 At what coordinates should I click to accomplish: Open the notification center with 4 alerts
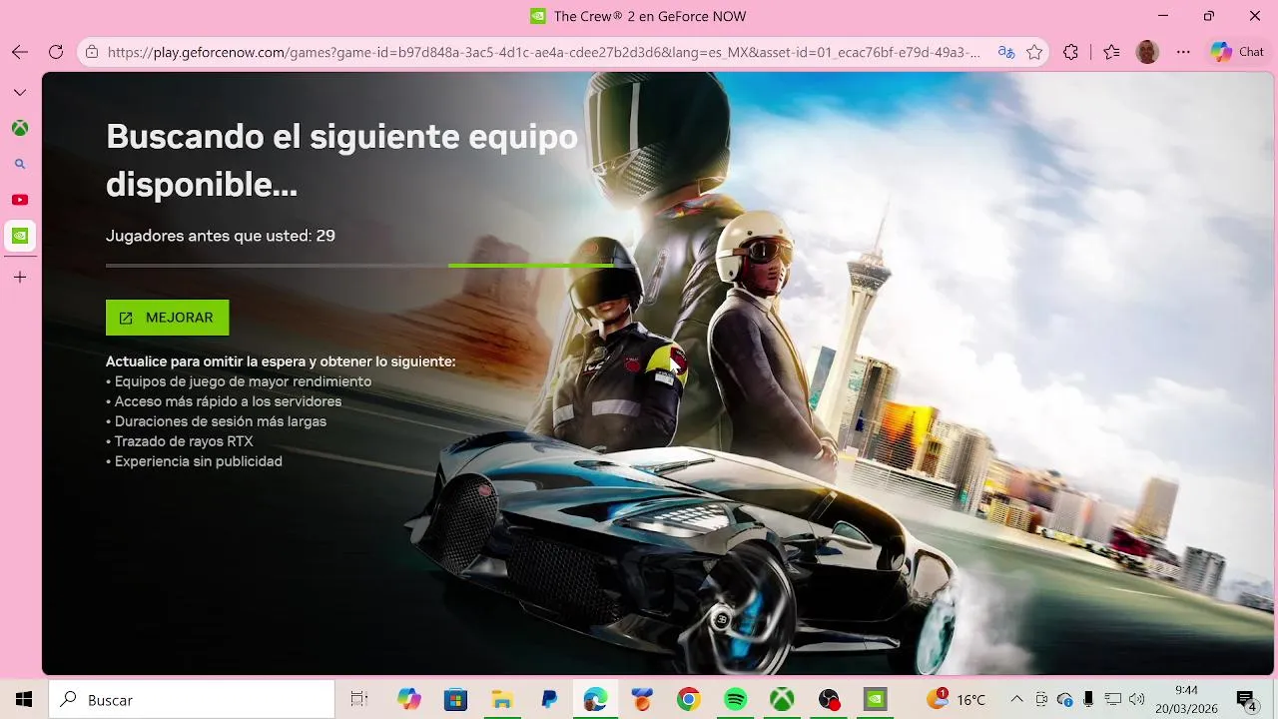[x=1246, y=700]
